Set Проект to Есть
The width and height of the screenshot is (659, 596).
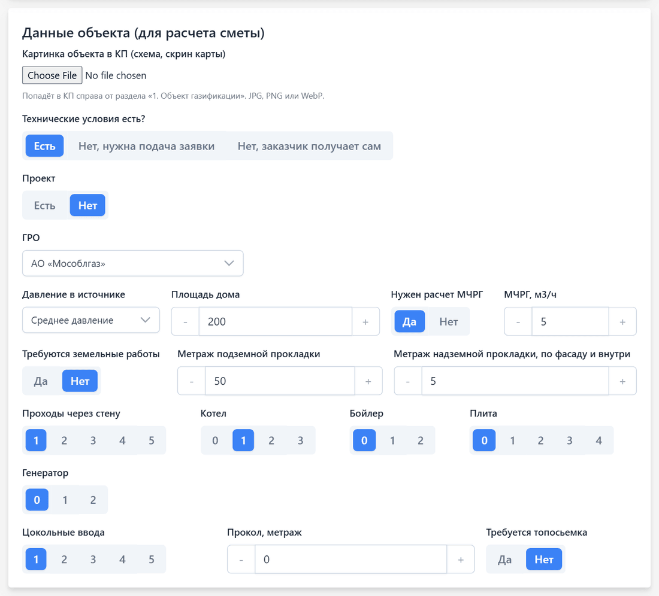point(44,206)
